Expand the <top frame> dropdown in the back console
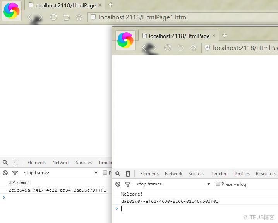The height and width of the screenshot is (223, 278). point(96,173)
